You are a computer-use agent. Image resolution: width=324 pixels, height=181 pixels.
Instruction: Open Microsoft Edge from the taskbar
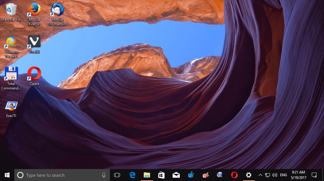132,175
